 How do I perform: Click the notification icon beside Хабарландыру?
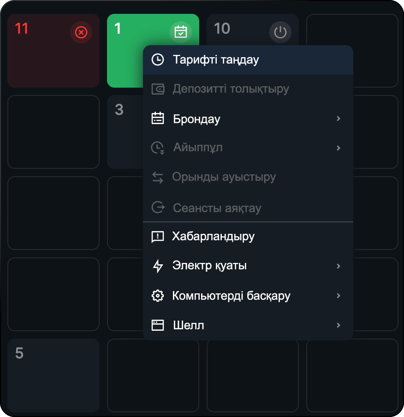point(158,237)
